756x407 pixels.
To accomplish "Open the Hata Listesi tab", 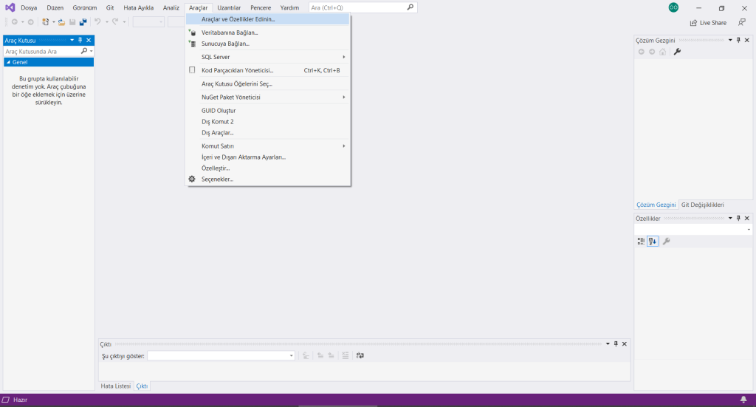I will coord(115,386).
